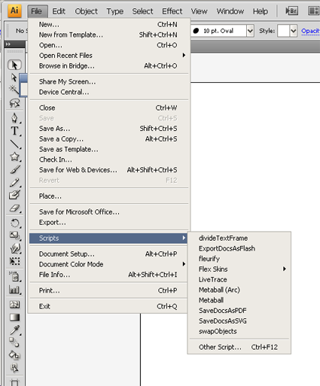Run the Metaball (Arc) script
The width and height of the screenshot is (320, 386).
[239, 290]
